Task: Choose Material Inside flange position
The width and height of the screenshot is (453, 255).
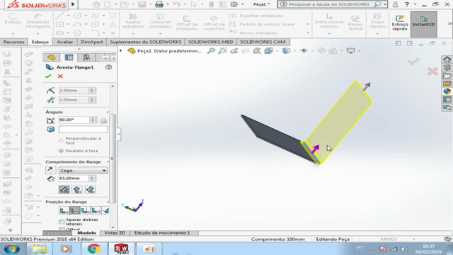Action: click(x=64, y=210)
